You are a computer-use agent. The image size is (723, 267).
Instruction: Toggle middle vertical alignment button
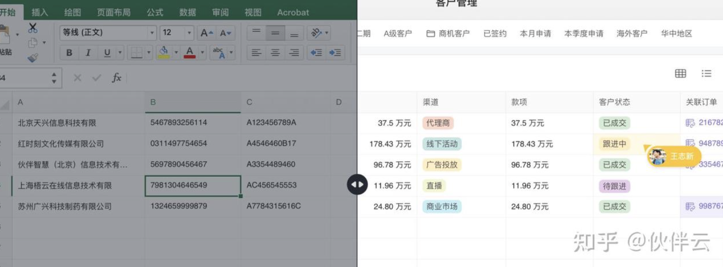coord(275,33)
